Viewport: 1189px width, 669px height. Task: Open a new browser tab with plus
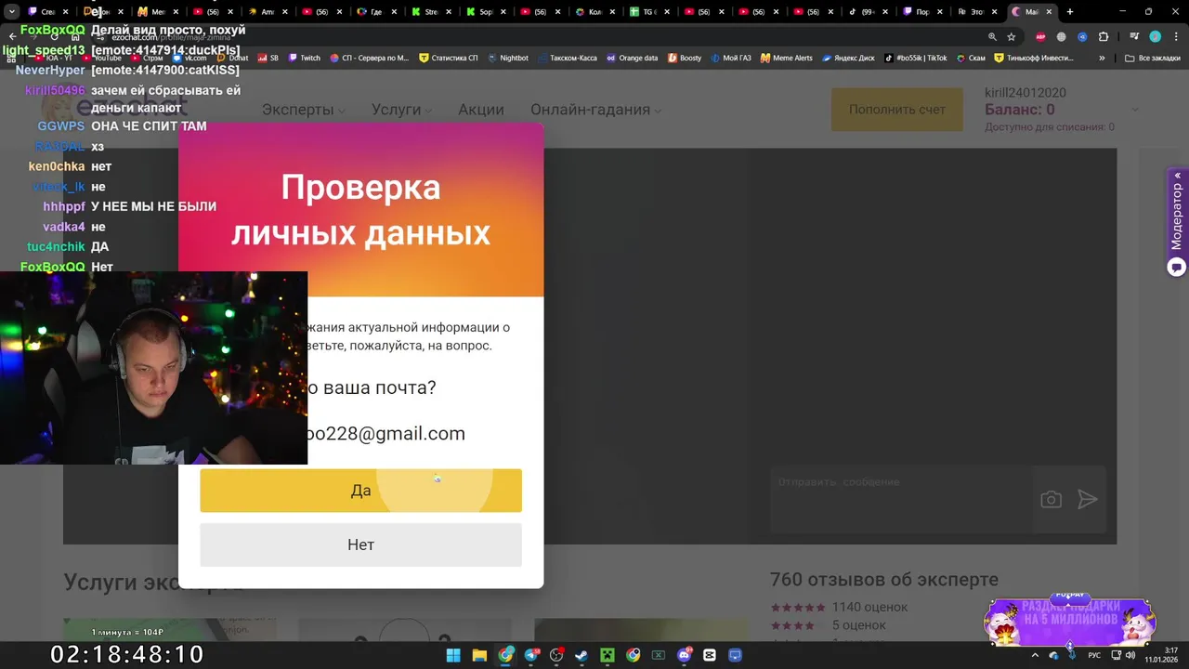[1070, 12]
